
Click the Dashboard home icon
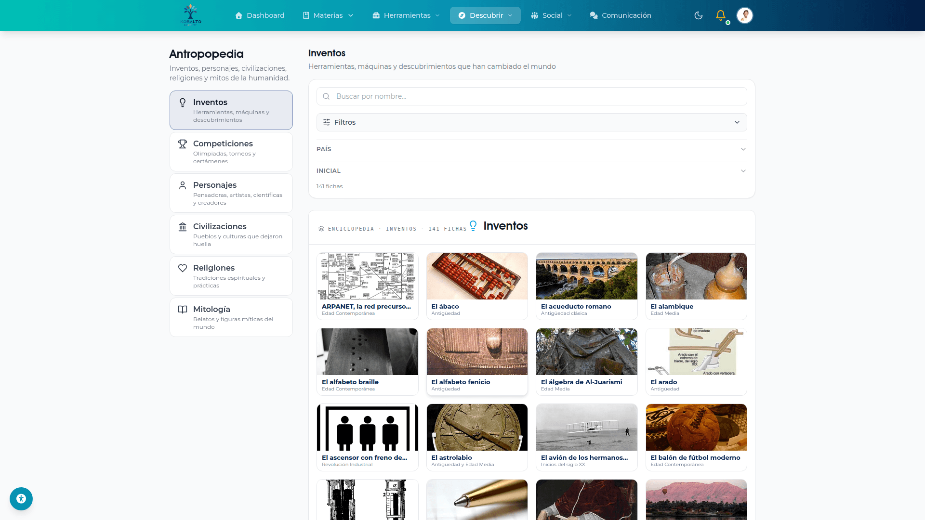(x=238, y=15)
